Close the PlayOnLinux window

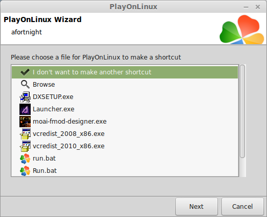[258, 7]
